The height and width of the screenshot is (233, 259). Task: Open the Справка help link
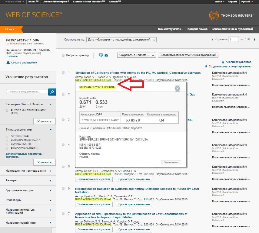point(233,2)
